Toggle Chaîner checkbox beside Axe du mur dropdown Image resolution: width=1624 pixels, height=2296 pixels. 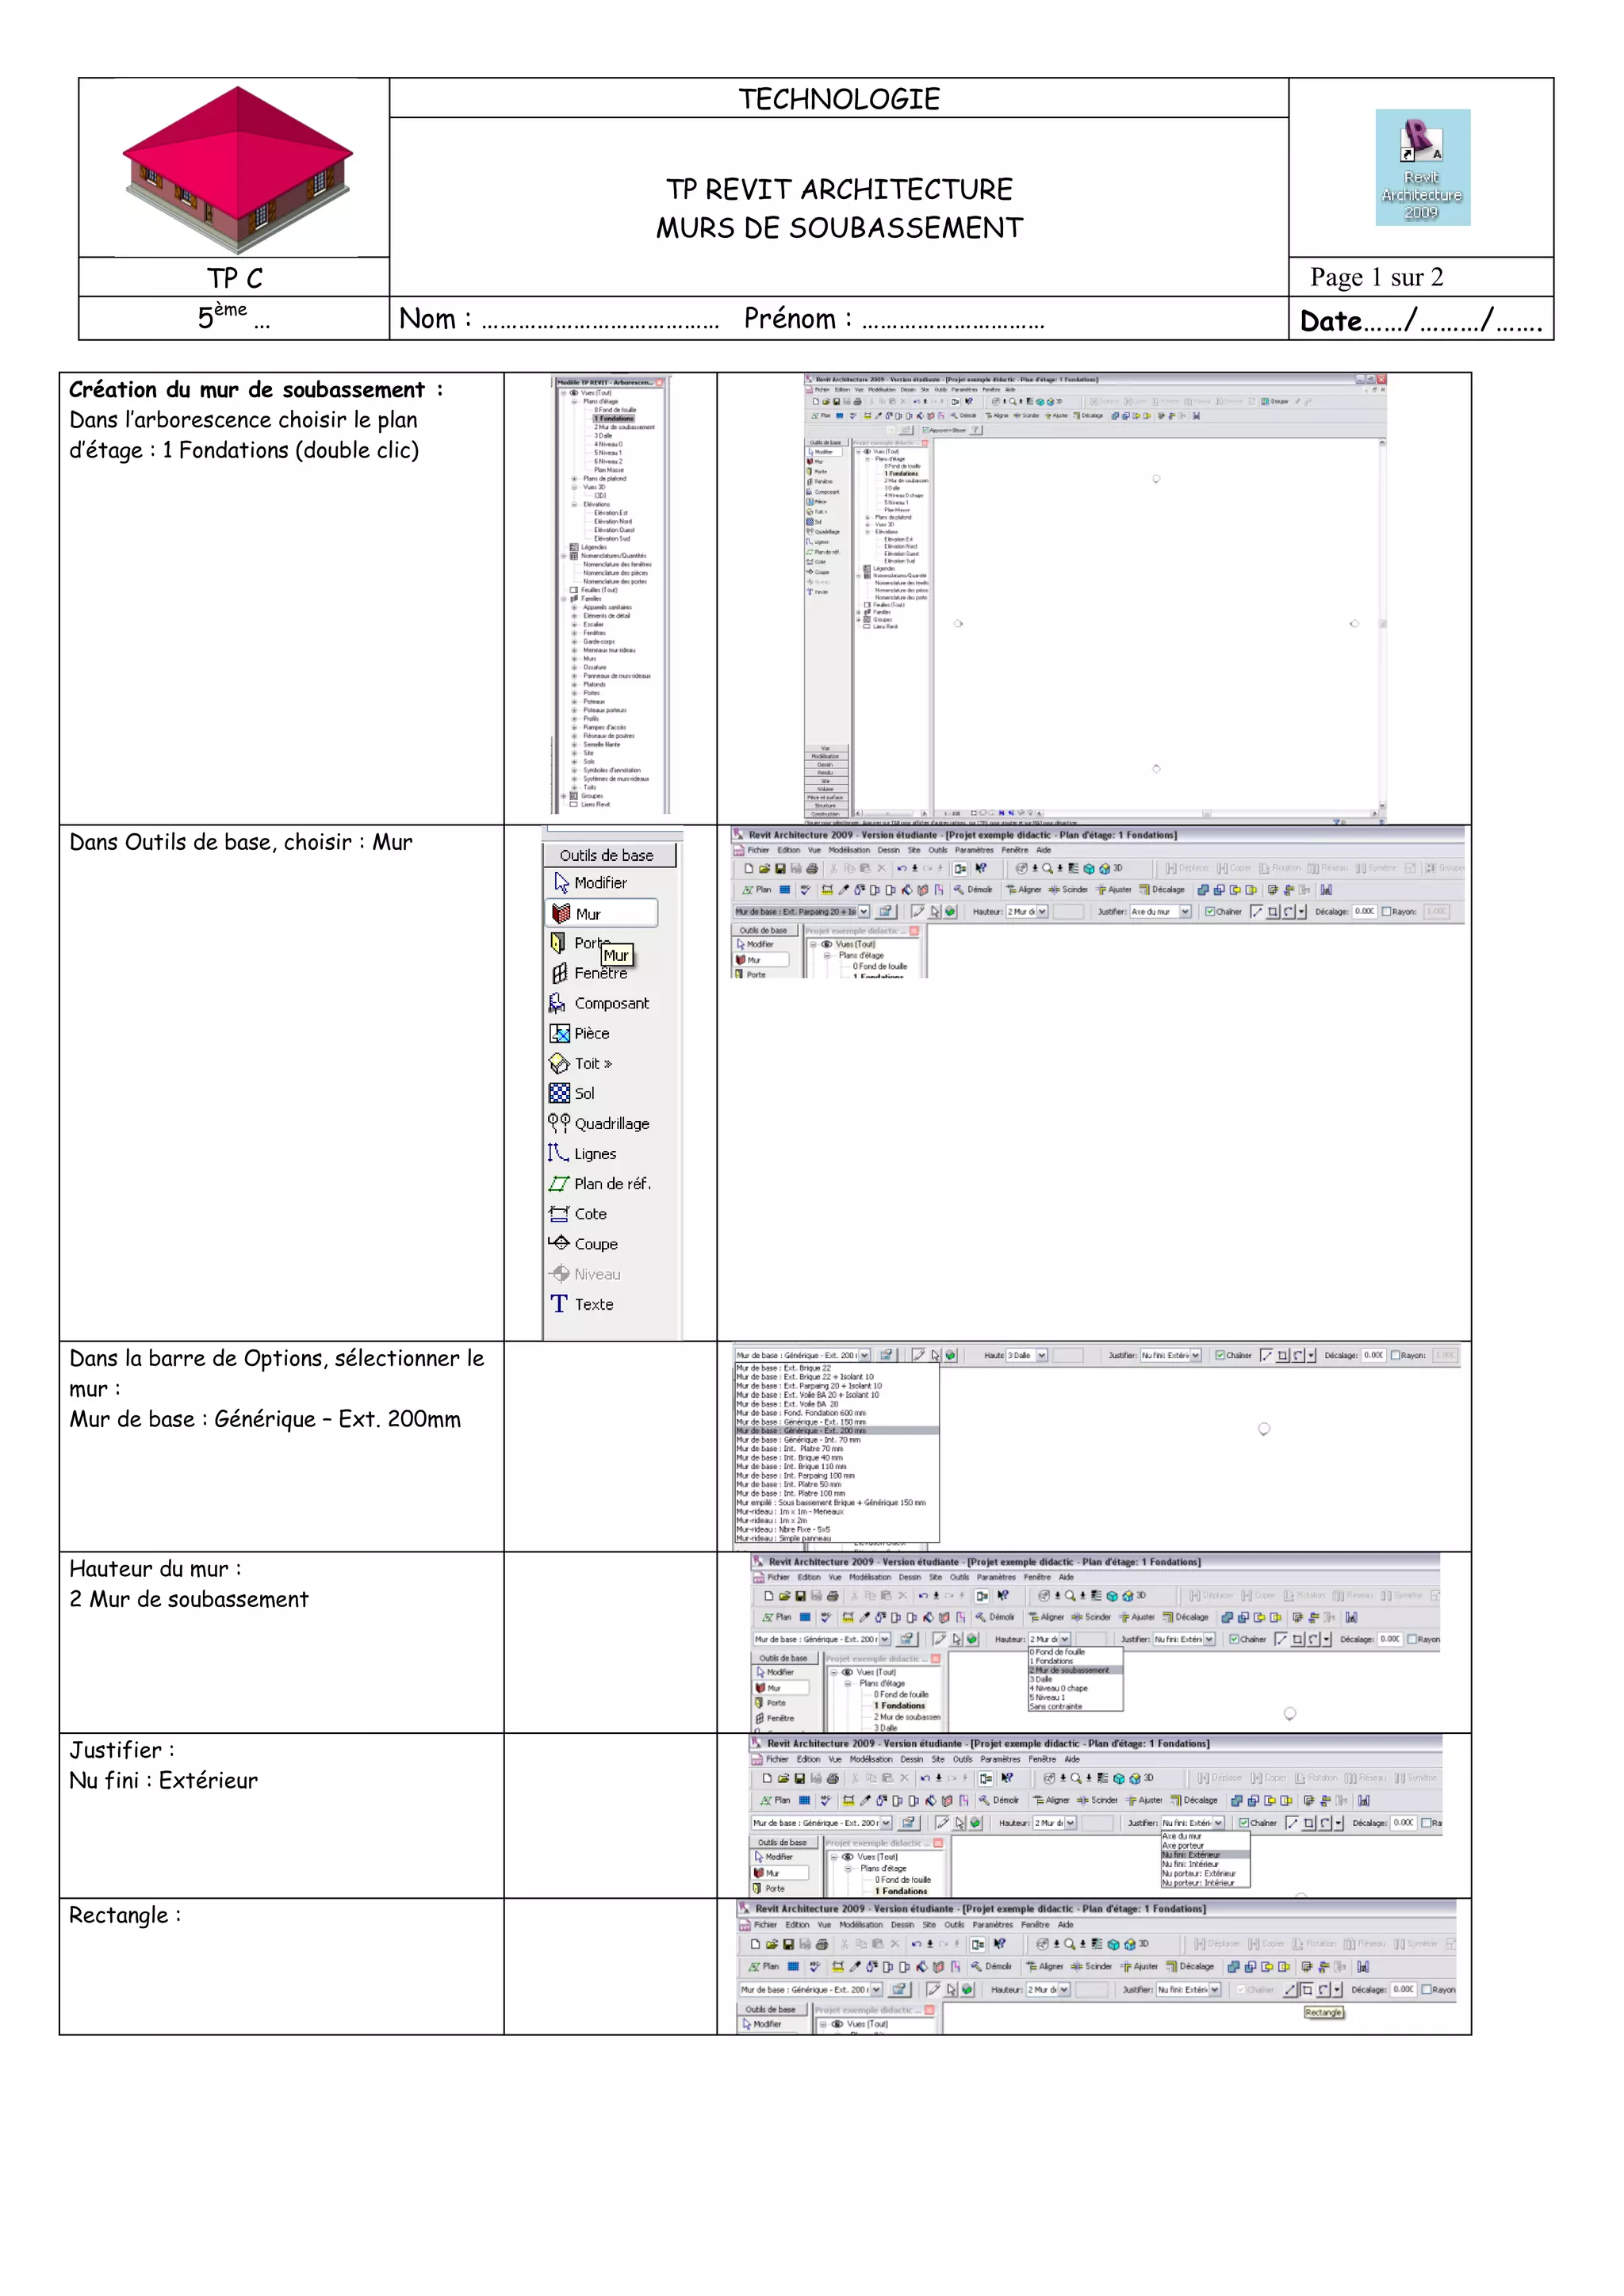[1210, 912]
